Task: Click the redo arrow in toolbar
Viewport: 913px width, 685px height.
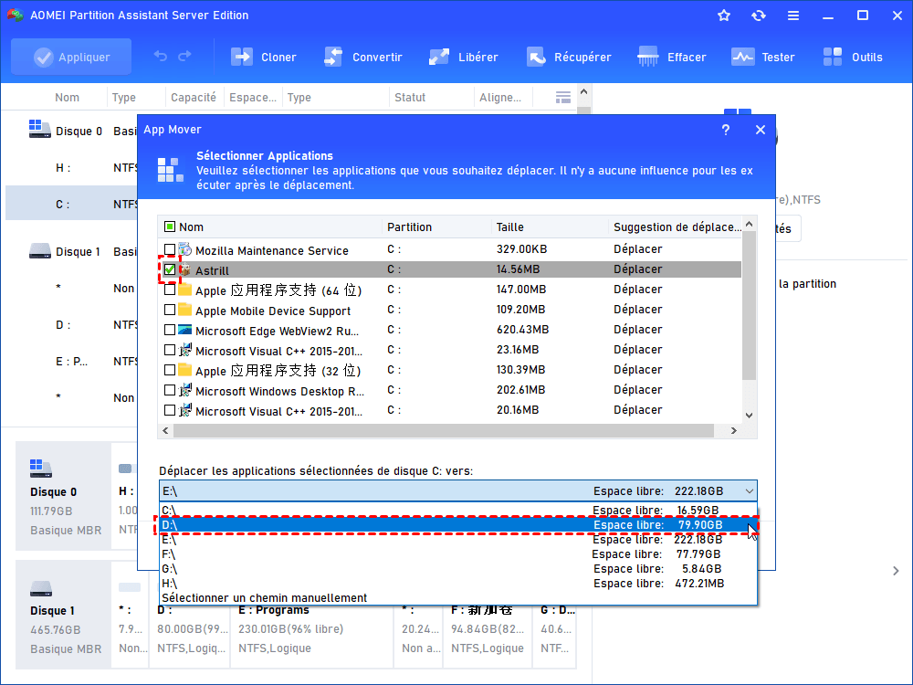Action: pyautogui.click(x=184, y=57)
